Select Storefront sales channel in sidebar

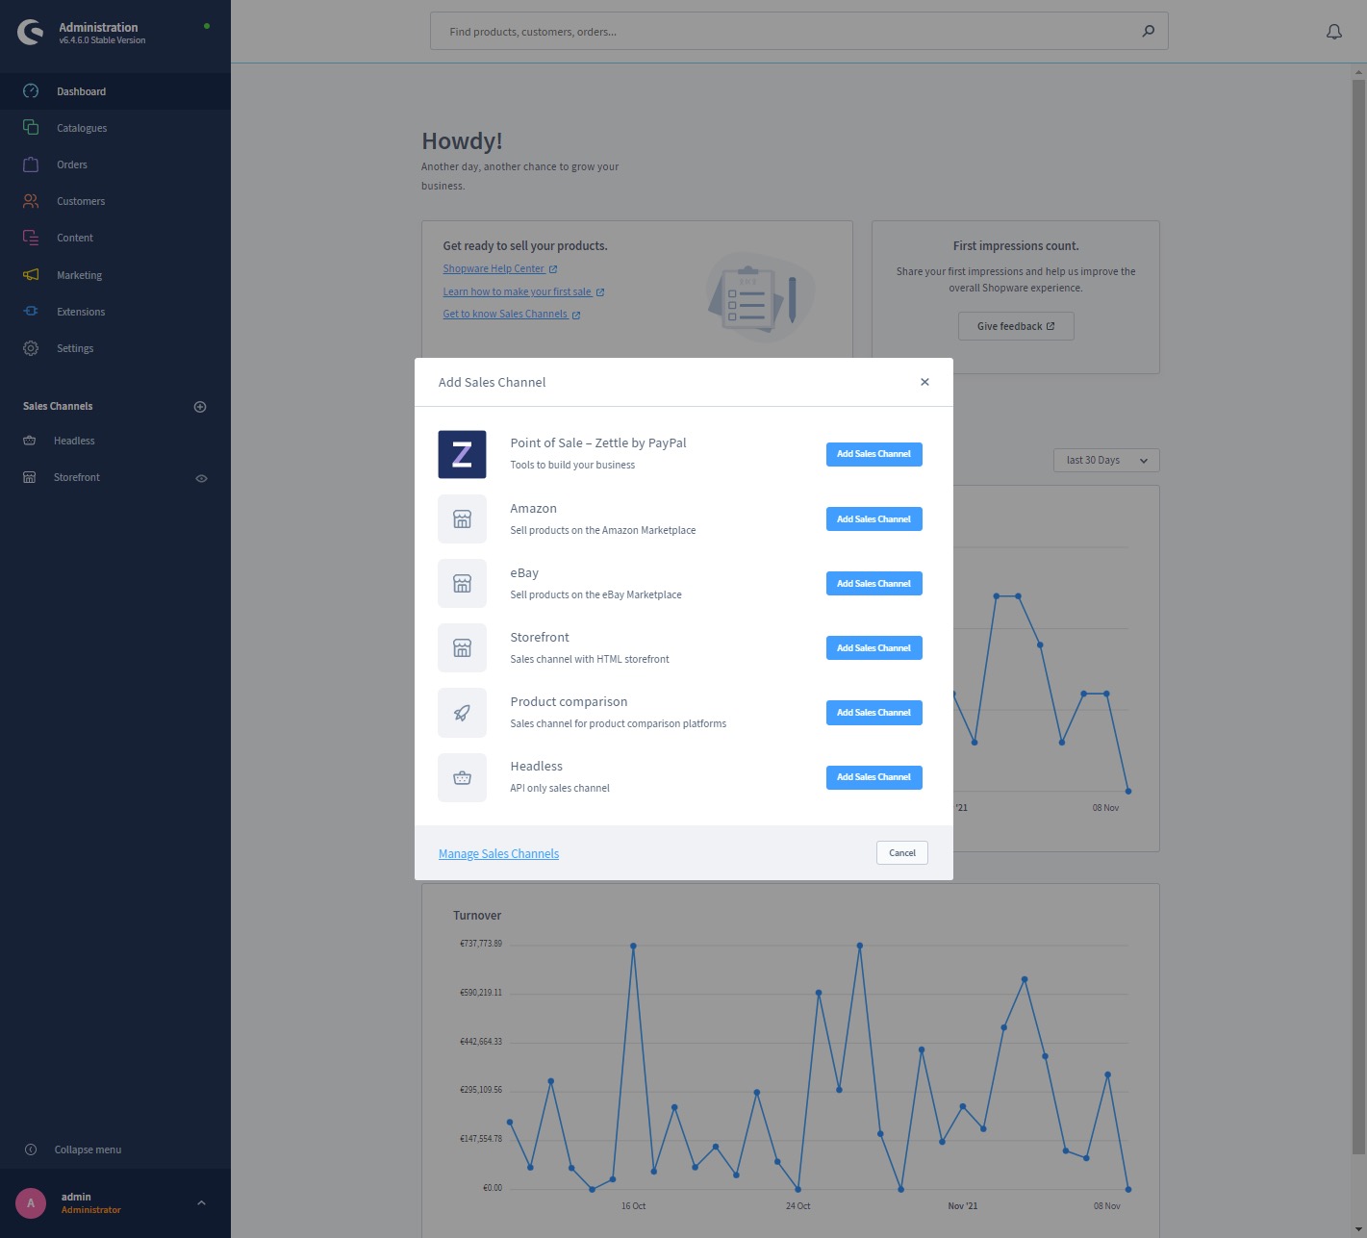tap(77, 477)
